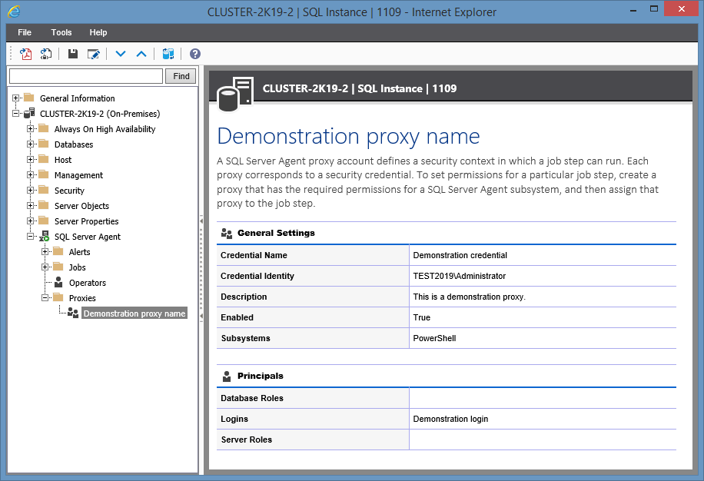Collapse the Proxies folder
Viewport: 704px width, 481px height.
tap(45, 298)
